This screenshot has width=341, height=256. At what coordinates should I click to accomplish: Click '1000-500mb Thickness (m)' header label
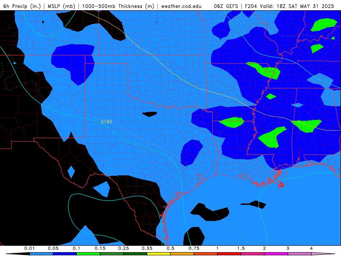tap(118, 6)
